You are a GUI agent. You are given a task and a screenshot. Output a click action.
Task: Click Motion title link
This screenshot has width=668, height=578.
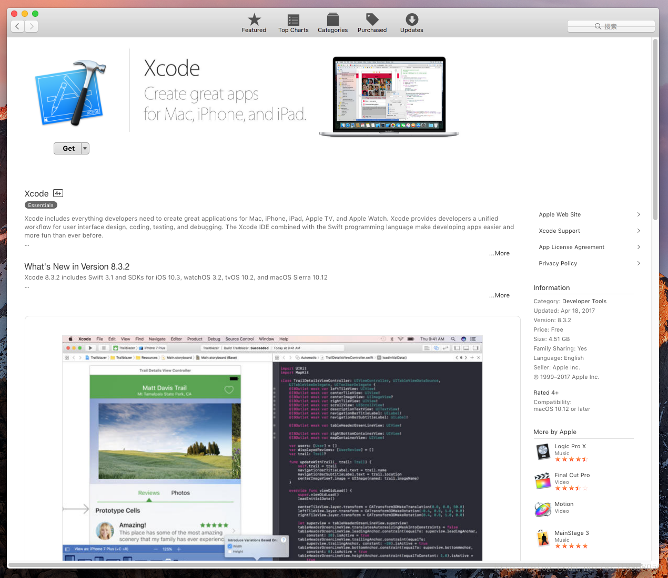pos(564,504)
